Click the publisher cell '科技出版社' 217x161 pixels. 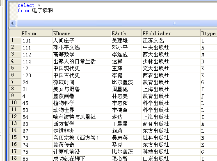point(171,152)
